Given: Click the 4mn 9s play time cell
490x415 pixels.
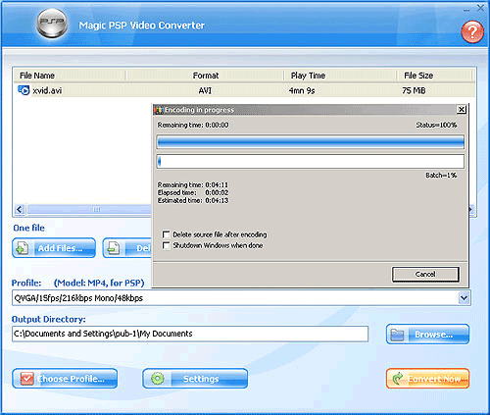Looking at the screenshot, I should (x=302, y=90).
